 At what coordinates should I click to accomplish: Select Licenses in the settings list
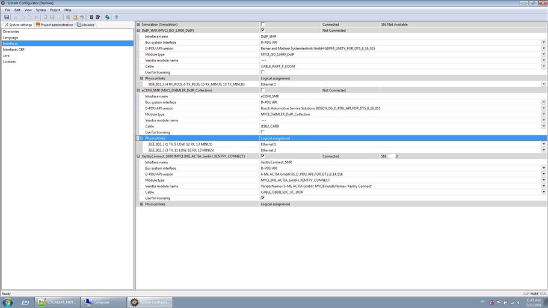pyautogui.click(x=67, y=61)
